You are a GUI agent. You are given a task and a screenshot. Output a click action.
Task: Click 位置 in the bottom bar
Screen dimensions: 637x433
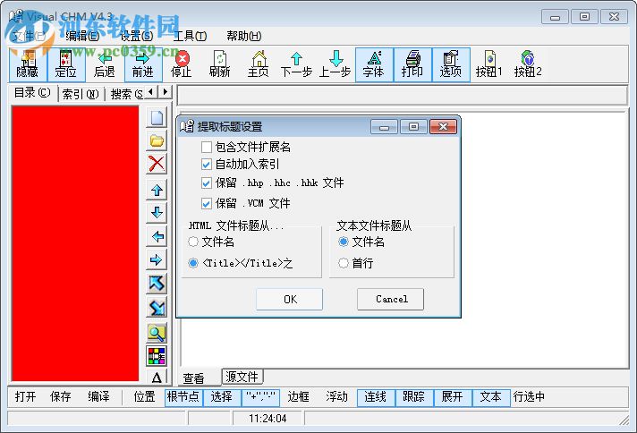click(x=145, y=396)
